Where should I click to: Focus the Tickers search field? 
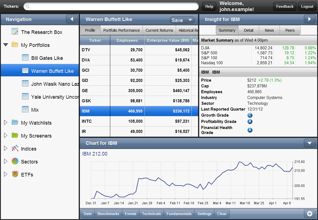click(x=111, y=6)
